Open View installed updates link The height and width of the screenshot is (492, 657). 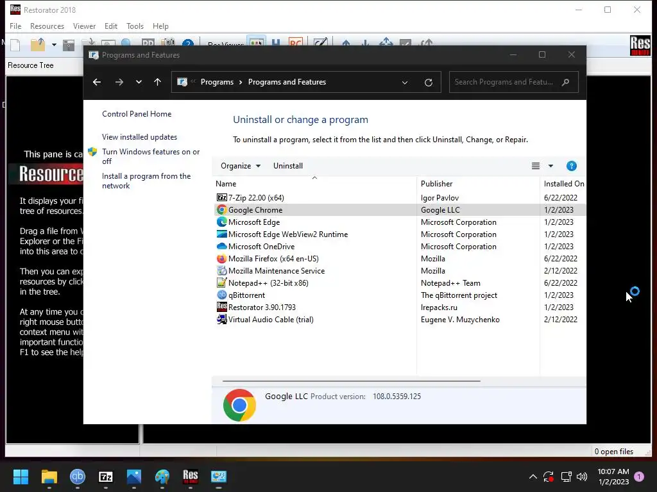(x=139, y=137)
